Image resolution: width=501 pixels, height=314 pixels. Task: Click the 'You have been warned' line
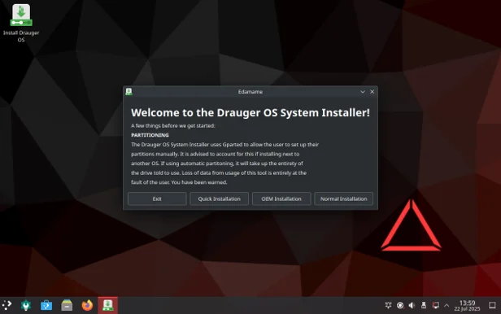tap(199, 182)
